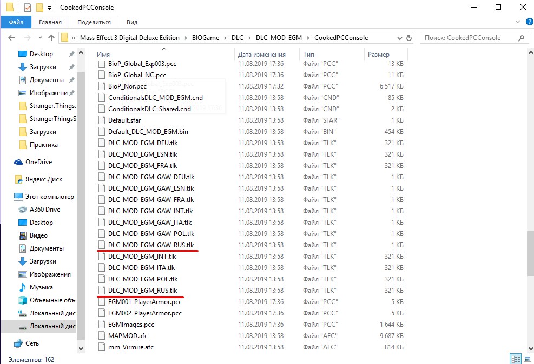The height and width of the screenshot is (364, 534).
Task: Select file DLC_MOD_EGM_GAW_RUS.tlk
Action: click(x=151, y=245)
